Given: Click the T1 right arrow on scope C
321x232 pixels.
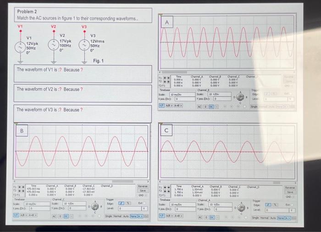Looking at the screenshot, I should [168, 187].
